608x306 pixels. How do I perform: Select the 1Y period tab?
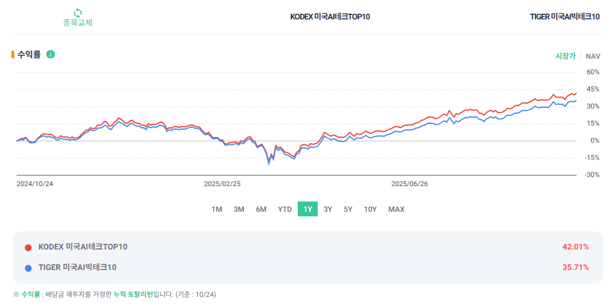(x=307, y=209)
